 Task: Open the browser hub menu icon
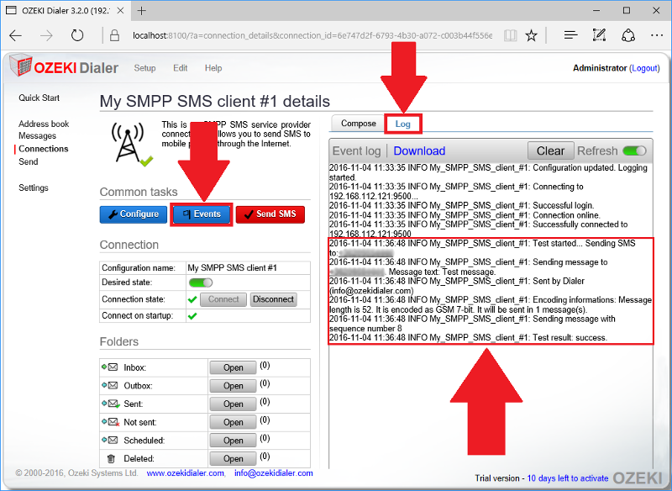click(570, 36)
